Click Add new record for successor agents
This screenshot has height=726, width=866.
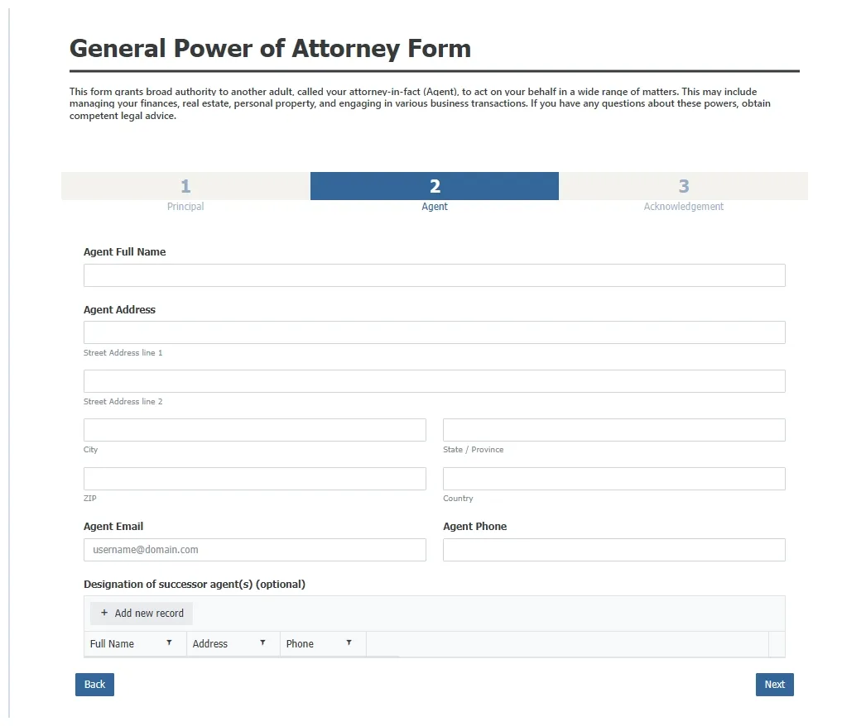click(x=141, y=613)
